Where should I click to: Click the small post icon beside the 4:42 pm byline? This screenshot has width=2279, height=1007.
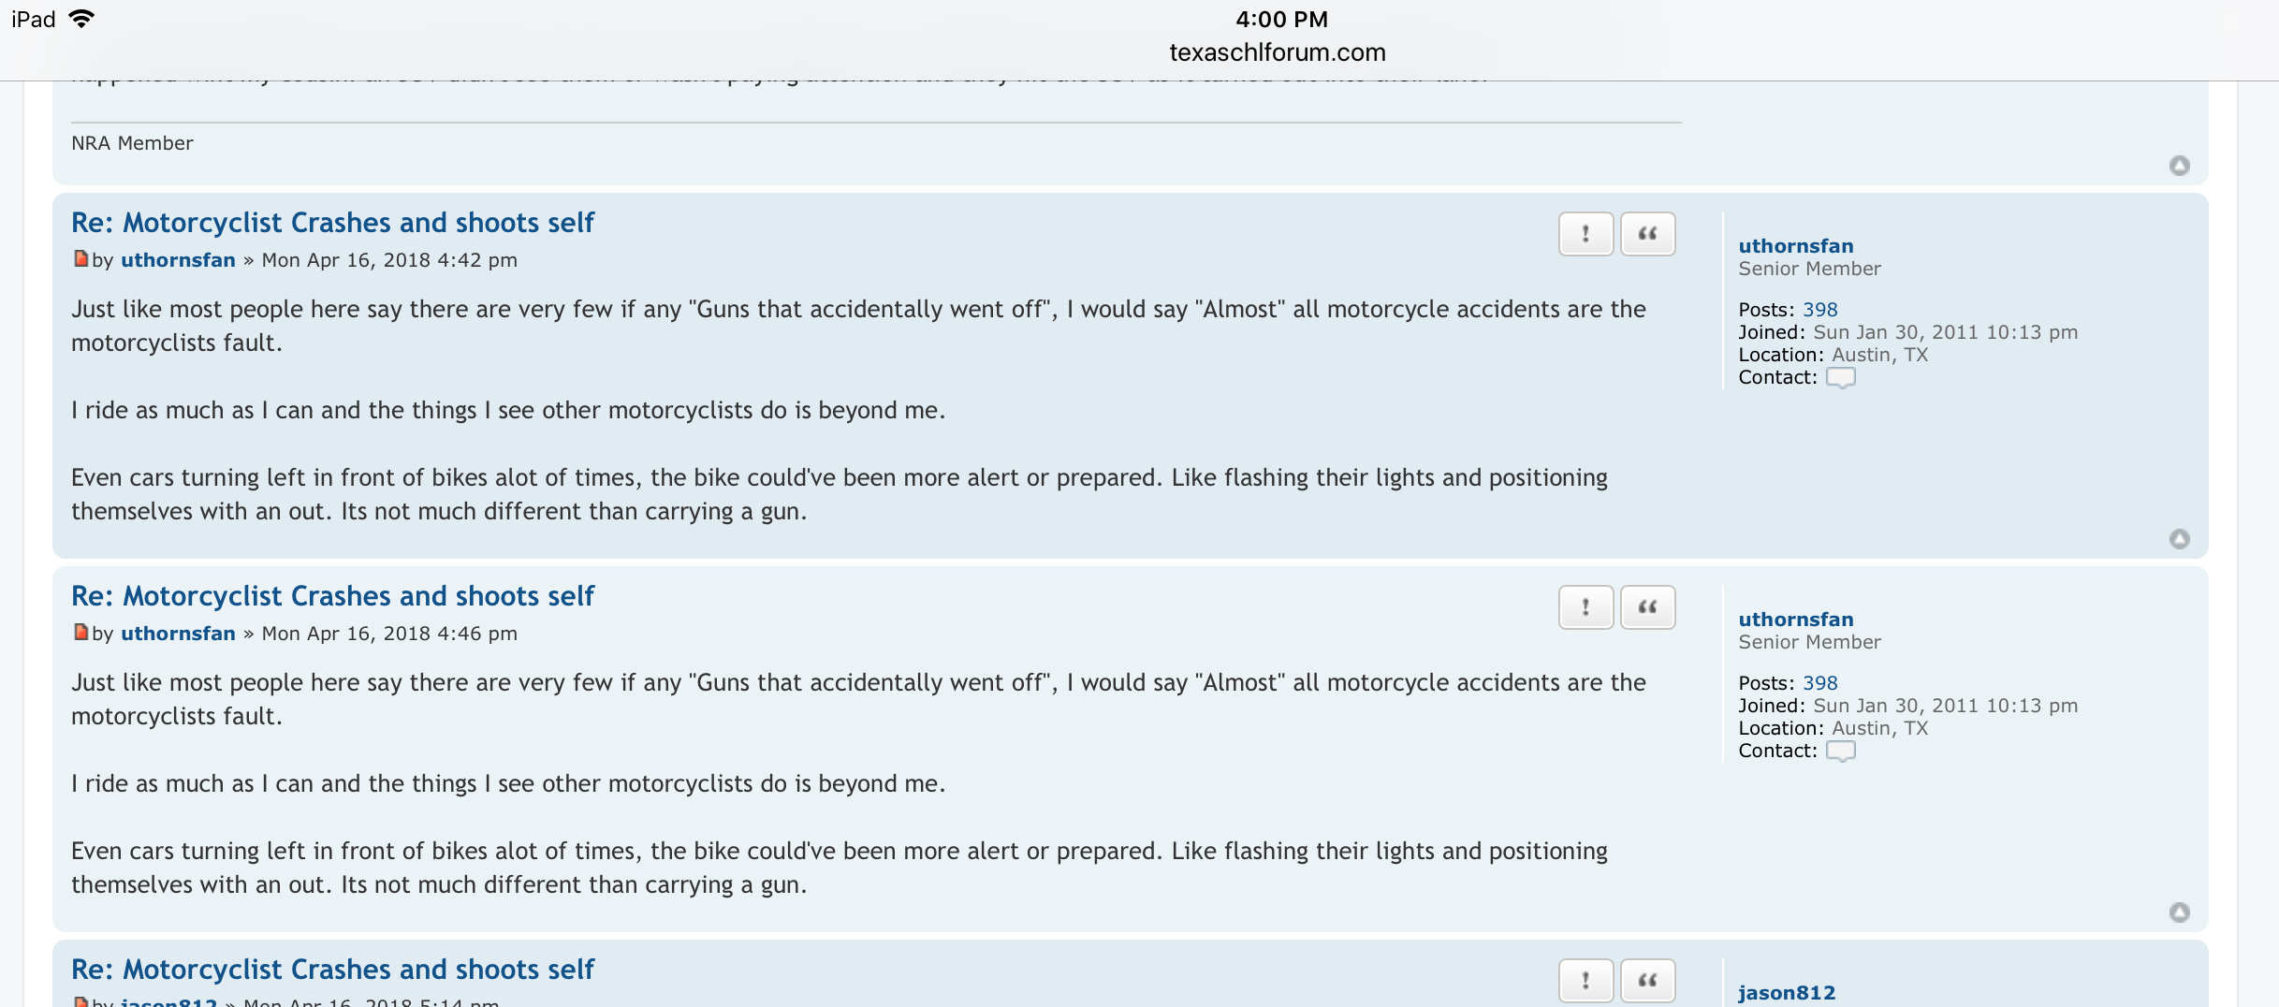[80, 259]
